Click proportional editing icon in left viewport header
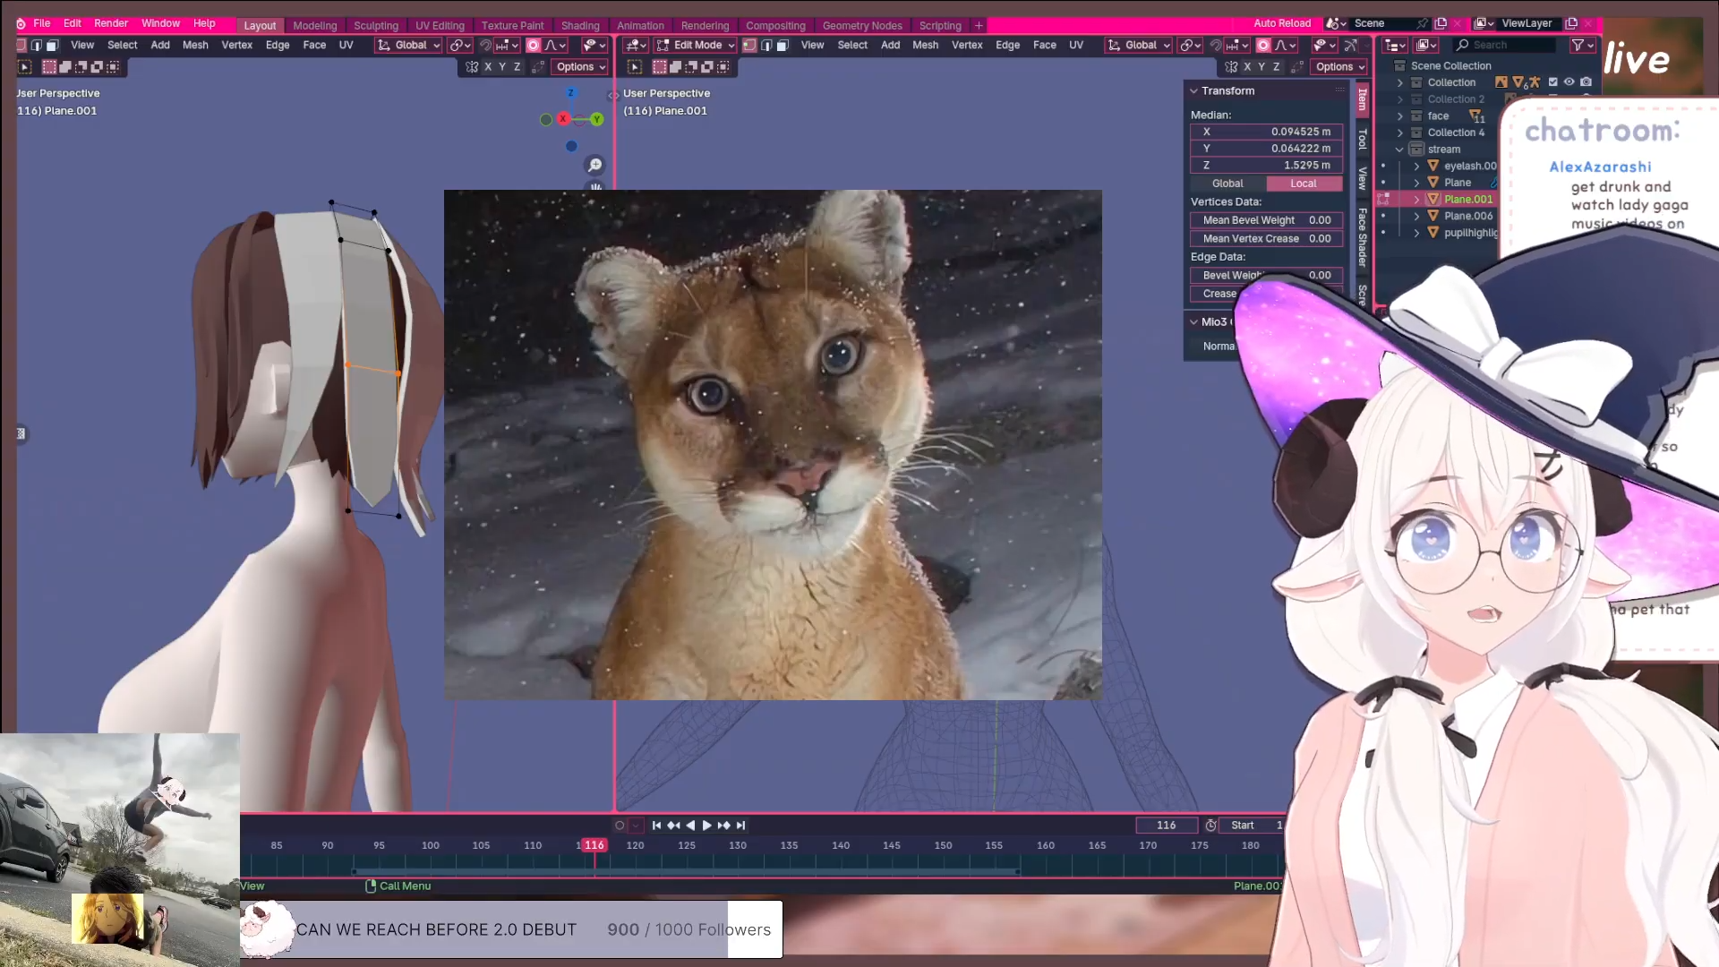 pyautogui.click(x=534, y=45)
